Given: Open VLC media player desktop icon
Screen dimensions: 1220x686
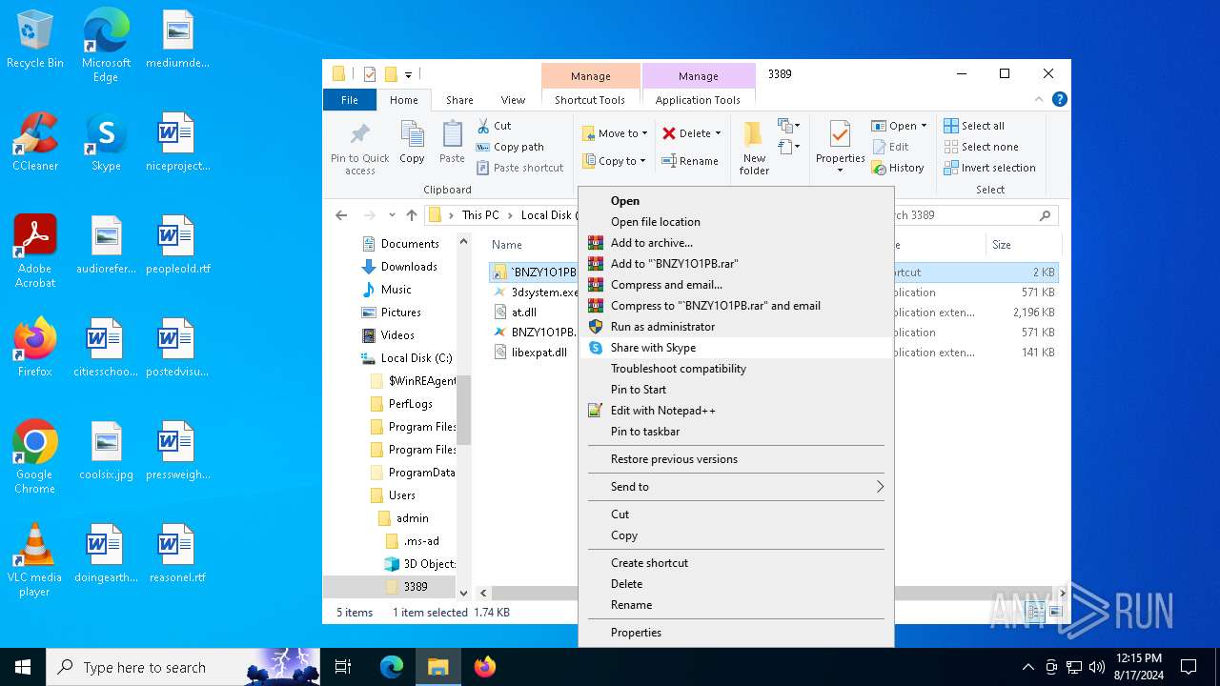Looking at the screenshot, I should pos(35,561).
